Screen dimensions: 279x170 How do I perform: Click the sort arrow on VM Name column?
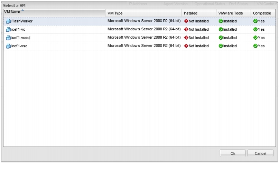click(22, 10)
